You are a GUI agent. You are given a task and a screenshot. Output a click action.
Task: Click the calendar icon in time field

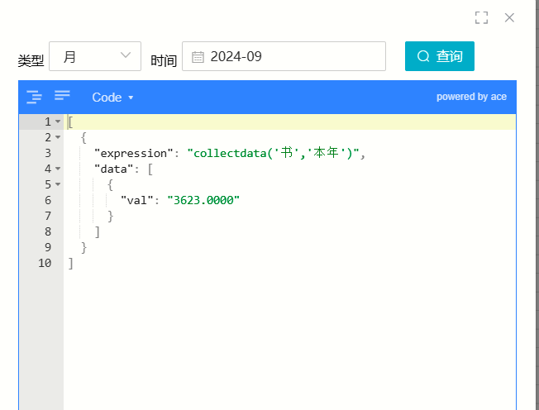[x=198, y=57]
